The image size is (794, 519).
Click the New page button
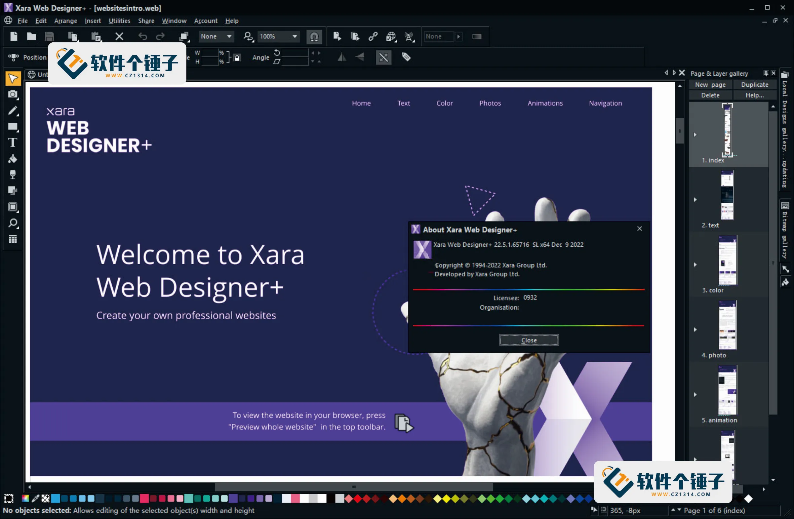[x=710, y=85]
